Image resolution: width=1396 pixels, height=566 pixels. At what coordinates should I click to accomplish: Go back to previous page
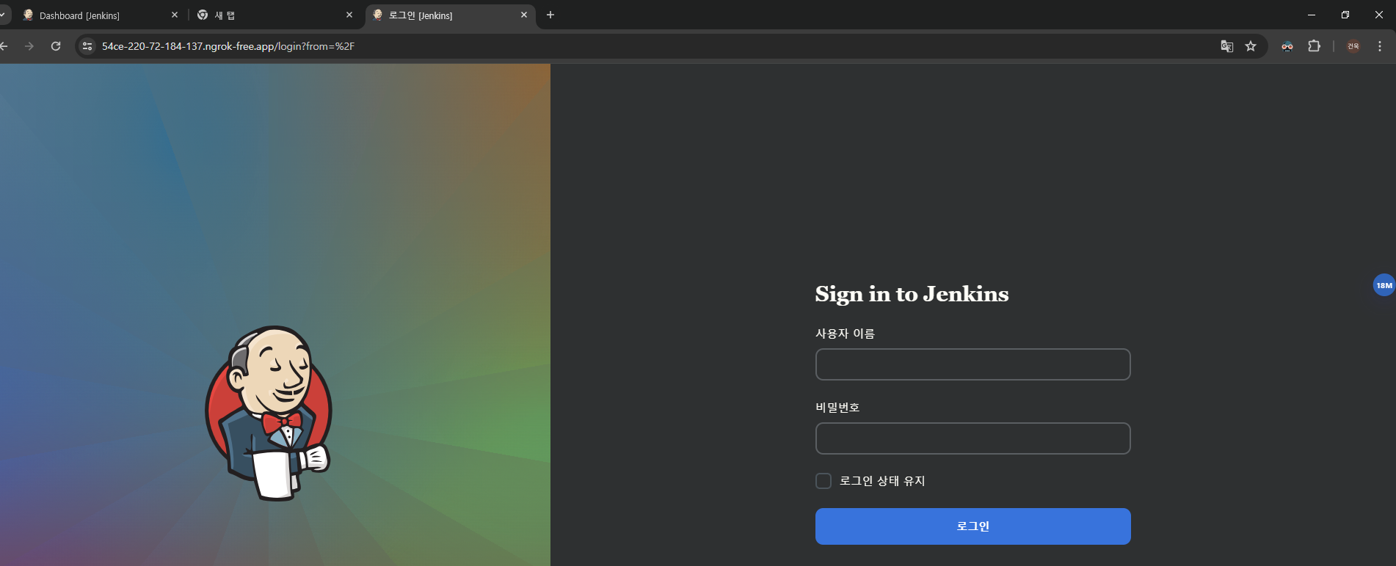point(4,46)
